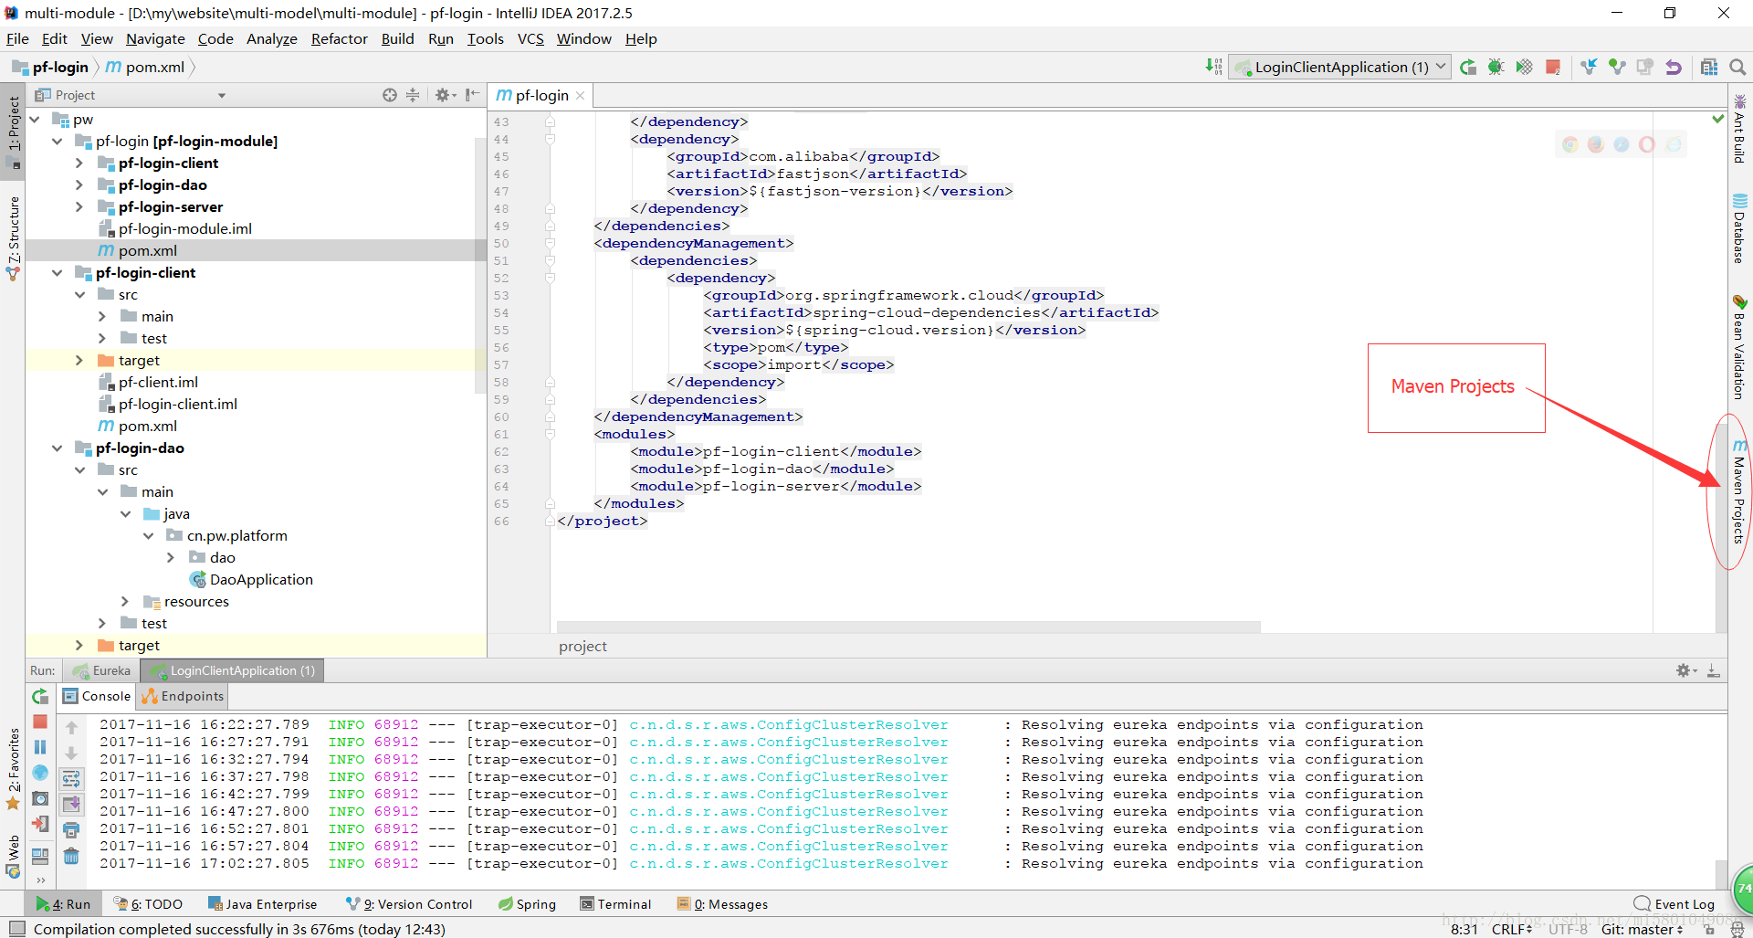Viewport: 1753px width, 938px height.
Task: Click the Revert purple undo arrow icon
Action: (1673, 67)
